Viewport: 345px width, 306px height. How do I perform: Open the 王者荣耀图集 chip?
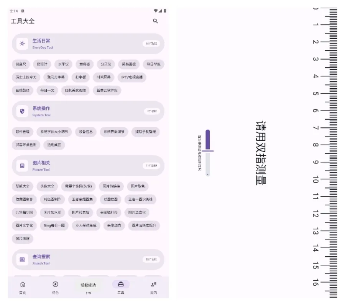[x=82, y=199]
